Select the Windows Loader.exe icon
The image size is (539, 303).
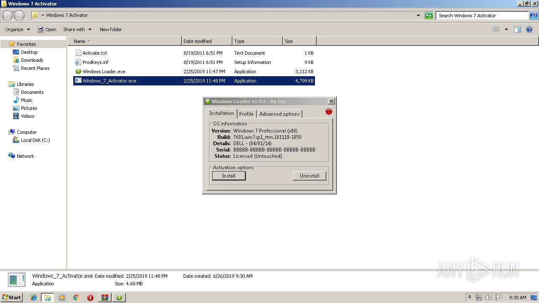point(78,72)
